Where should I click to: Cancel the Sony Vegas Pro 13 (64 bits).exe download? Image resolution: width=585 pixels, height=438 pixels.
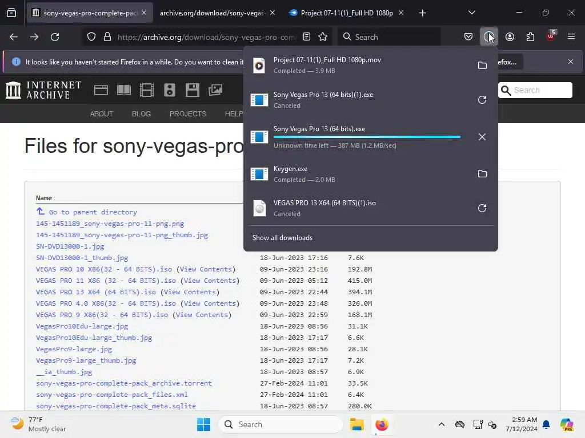click(482, 137)
